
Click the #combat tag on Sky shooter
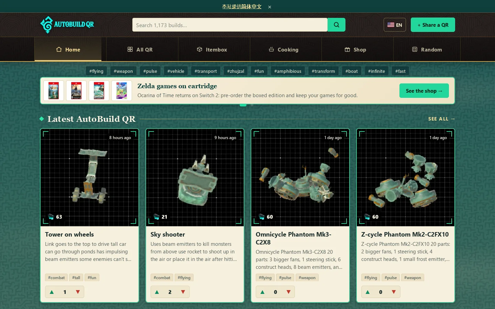coord(162,277)
